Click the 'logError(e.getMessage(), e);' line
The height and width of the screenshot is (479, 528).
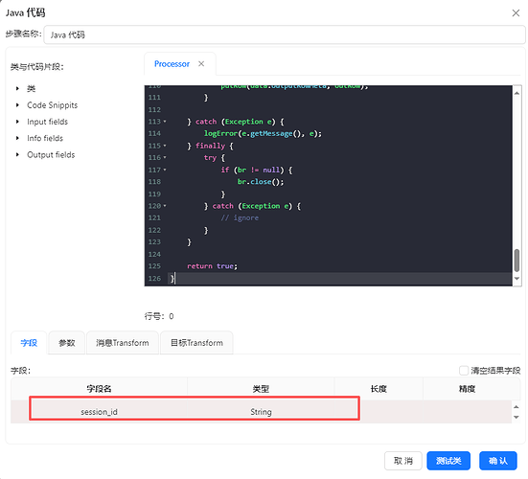263,133
